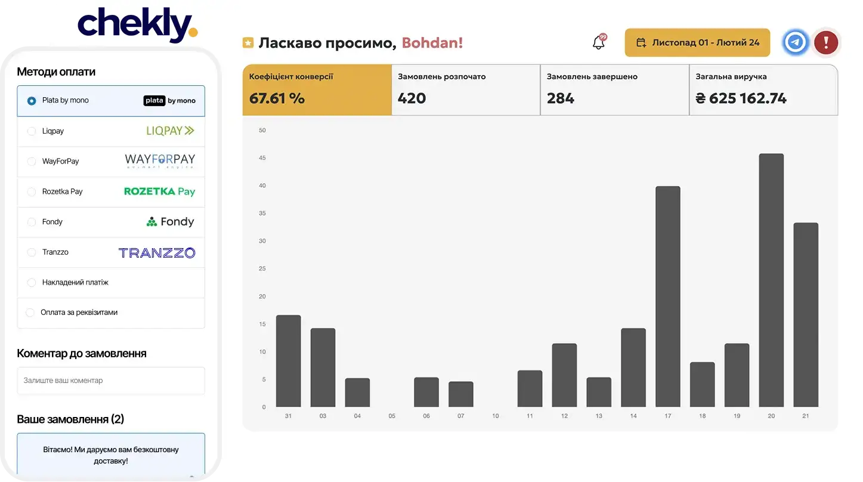Open the Замовлень завершено tab
The image size is (863, 482).
coord(614,90)
